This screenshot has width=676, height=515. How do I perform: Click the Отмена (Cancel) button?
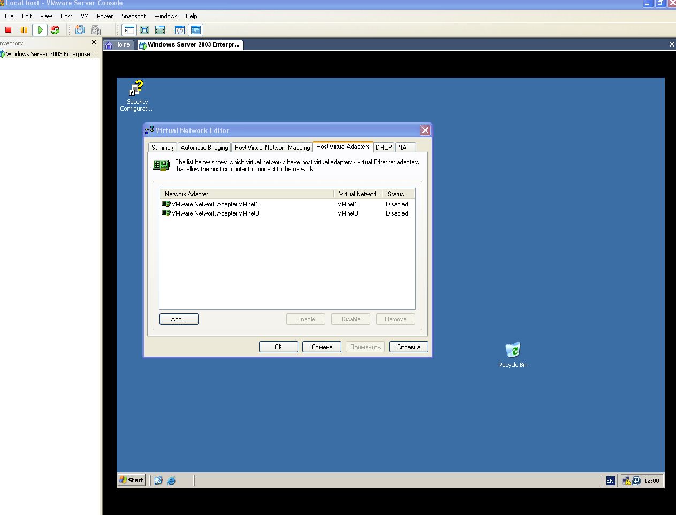pyautogui.click(x=322, y=347)
